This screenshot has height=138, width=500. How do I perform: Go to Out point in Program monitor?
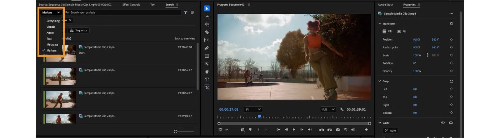[x=310, y=129]
